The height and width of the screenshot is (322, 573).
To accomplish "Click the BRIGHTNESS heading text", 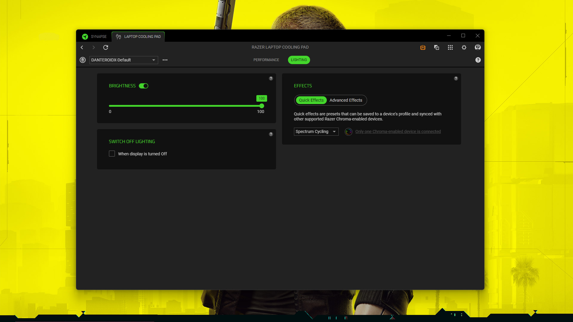I will [122, 86].
